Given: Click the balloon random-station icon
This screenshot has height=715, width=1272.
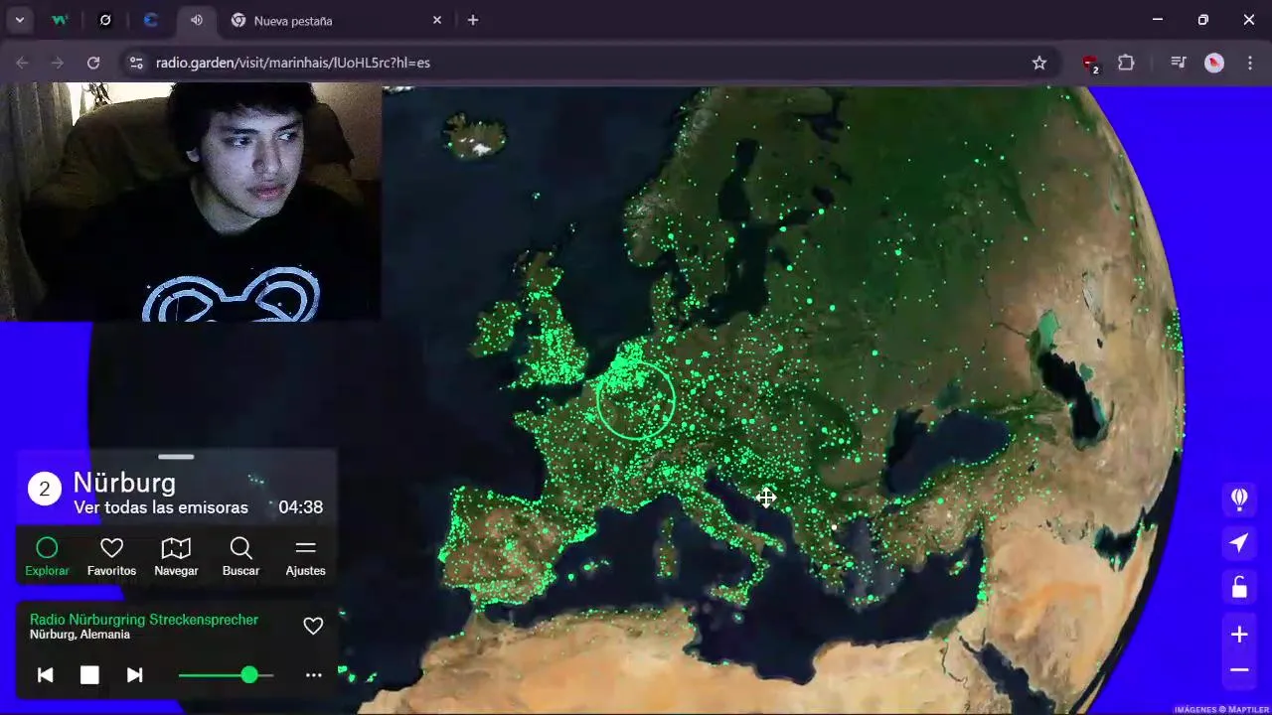Looking at the screenshot, I should tap(1239, 499).
